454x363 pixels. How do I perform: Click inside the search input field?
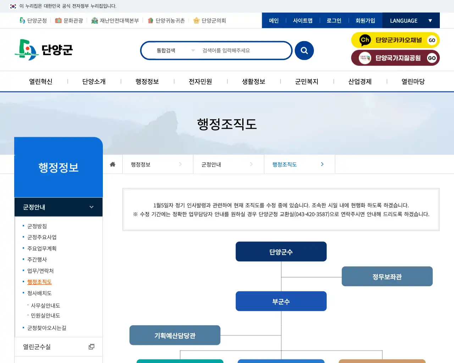coord(245,50)
